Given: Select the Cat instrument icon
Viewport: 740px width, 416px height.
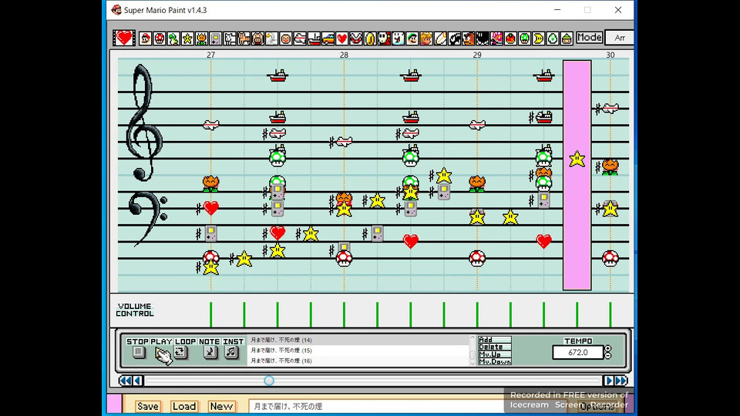Looking at the screenshot, I should [x=244, y=39].
